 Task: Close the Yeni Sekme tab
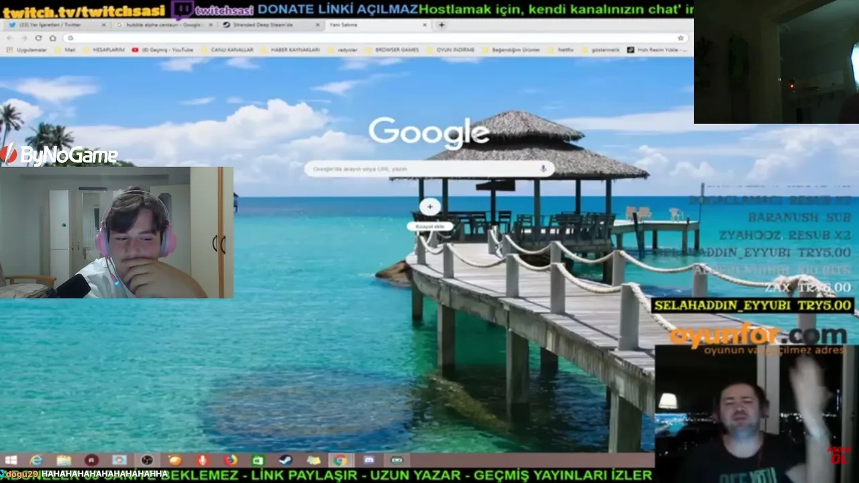(x=424, y=25)
